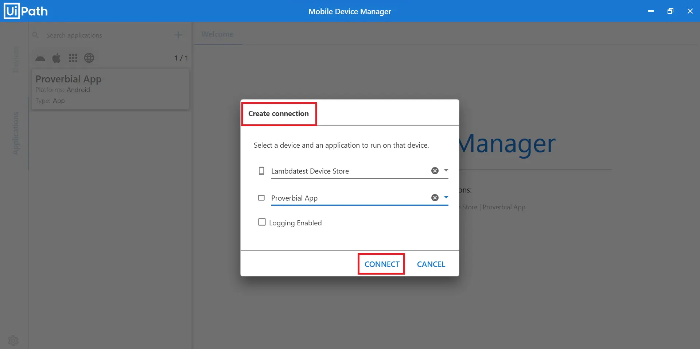Screen dimensions: 700x349
Task: Enable the Logging Enabled checkbox
Action: point(262,222)
